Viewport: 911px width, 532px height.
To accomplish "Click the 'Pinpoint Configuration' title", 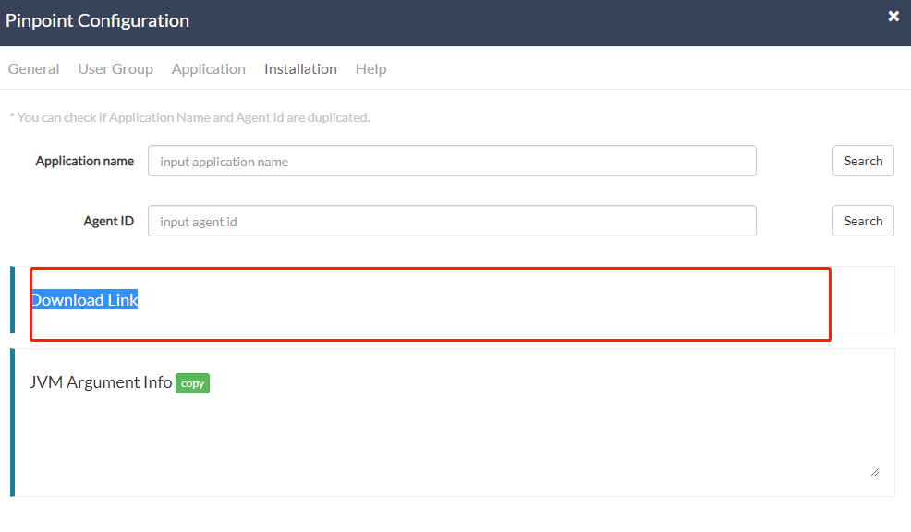I will 98,21.
